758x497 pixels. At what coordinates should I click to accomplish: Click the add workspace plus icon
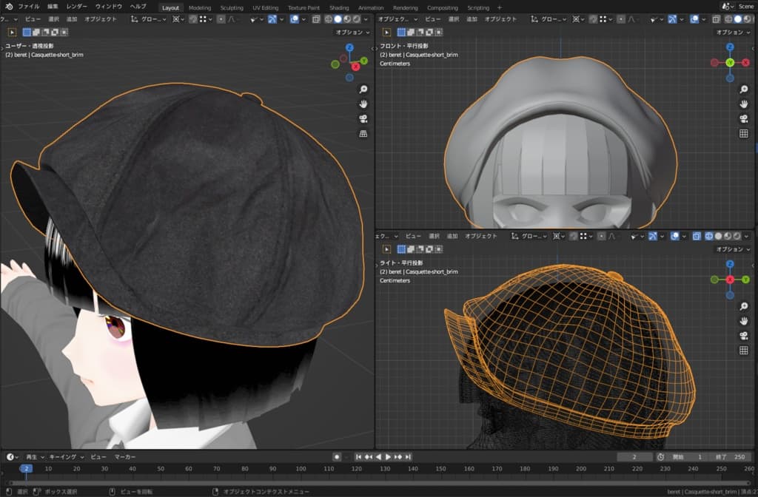(499, 7)
